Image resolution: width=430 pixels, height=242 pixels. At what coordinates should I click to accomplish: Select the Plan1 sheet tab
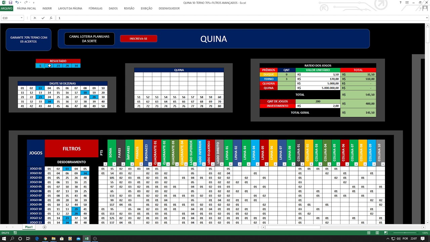[x=29, y=227]
